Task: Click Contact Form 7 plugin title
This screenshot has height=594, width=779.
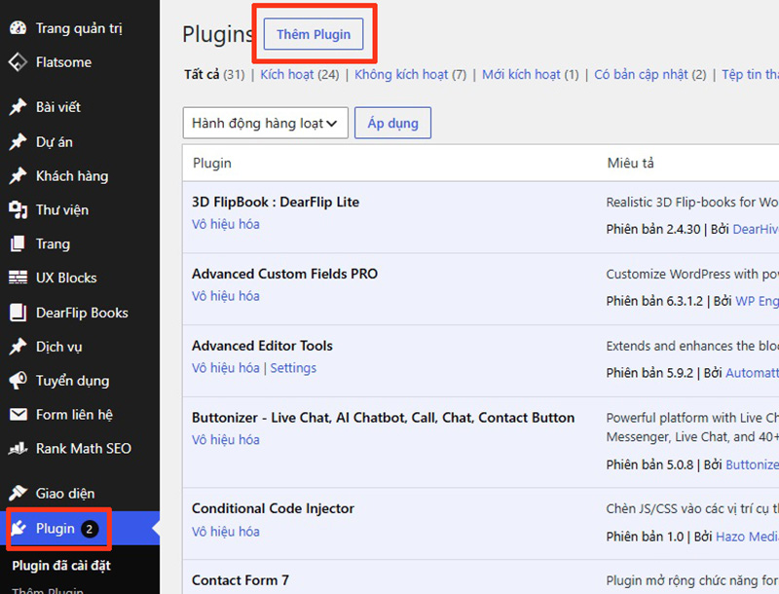Action: point(240,580)
